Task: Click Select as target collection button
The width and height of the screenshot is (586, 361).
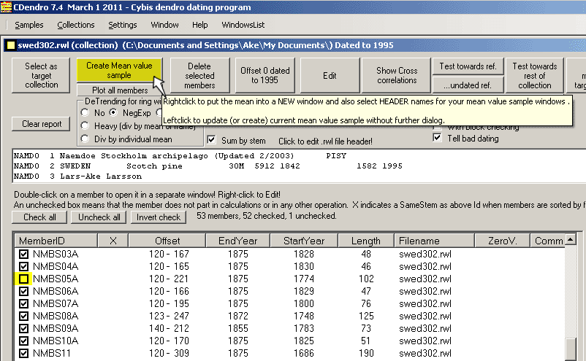Action: pyautogui.click(x=41, y=75)
